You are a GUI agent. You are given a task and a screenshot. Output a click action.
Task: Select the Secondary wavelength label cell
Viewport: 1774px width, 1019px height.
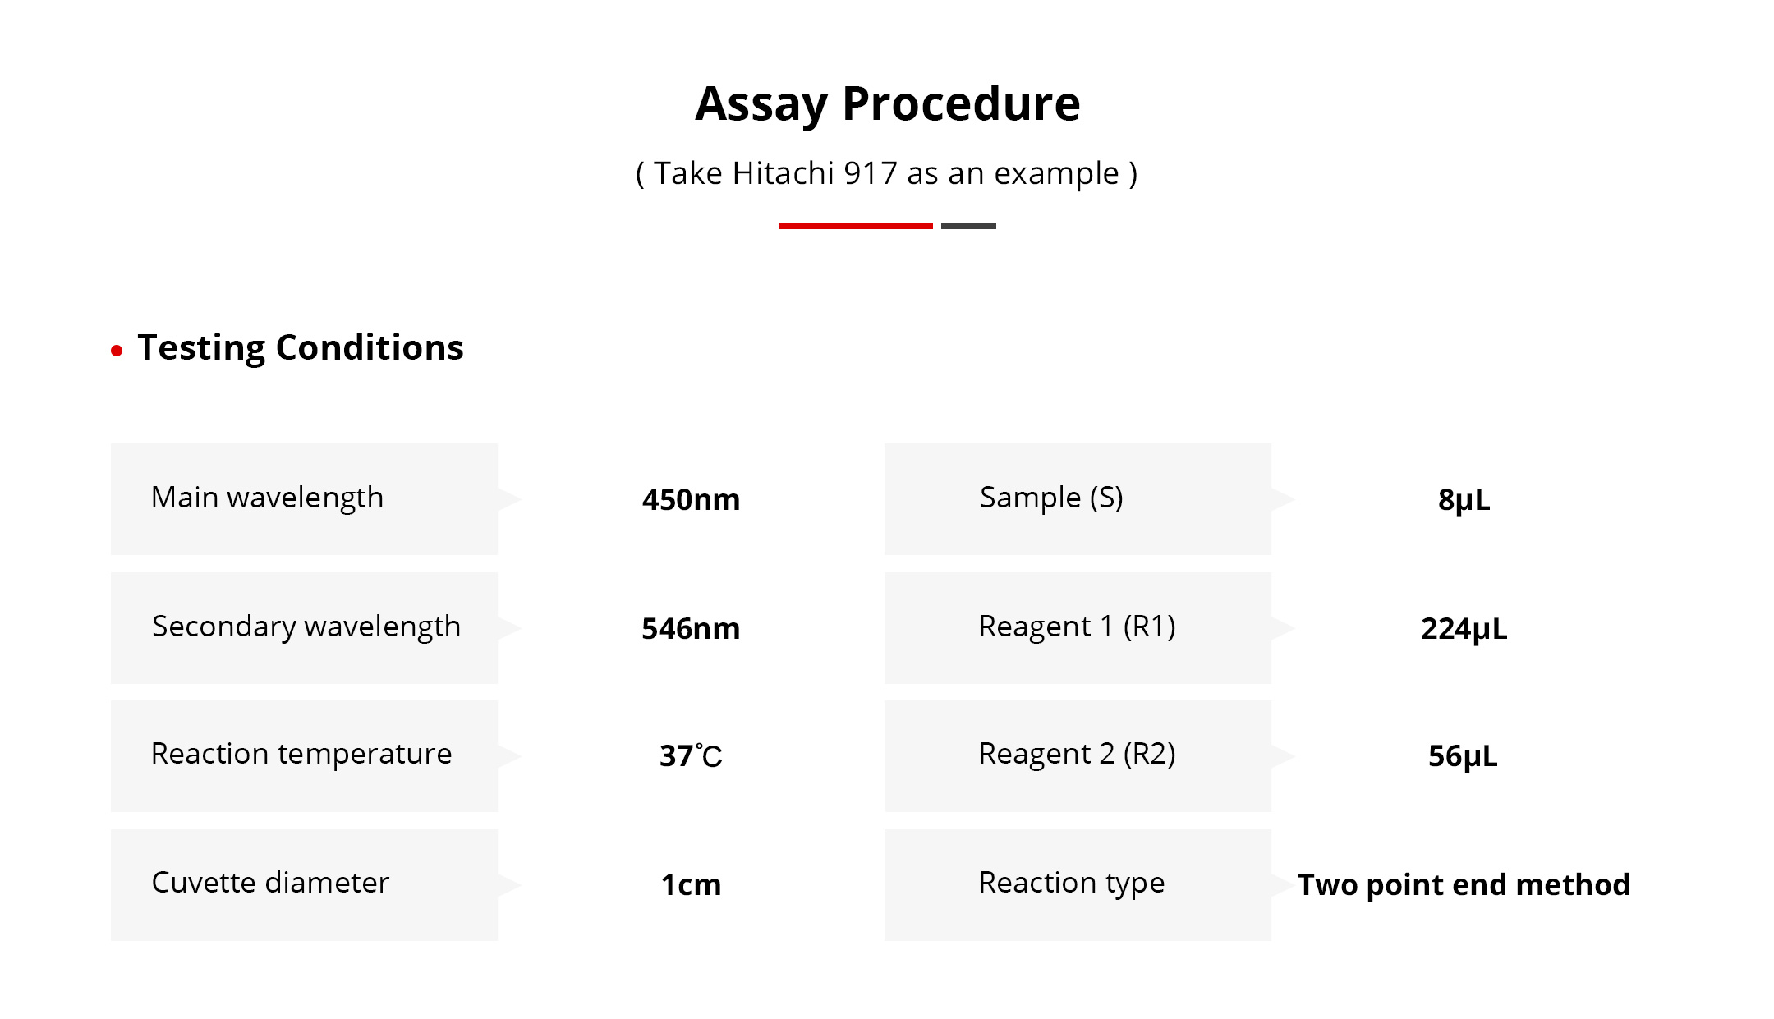tap(304, 627)
